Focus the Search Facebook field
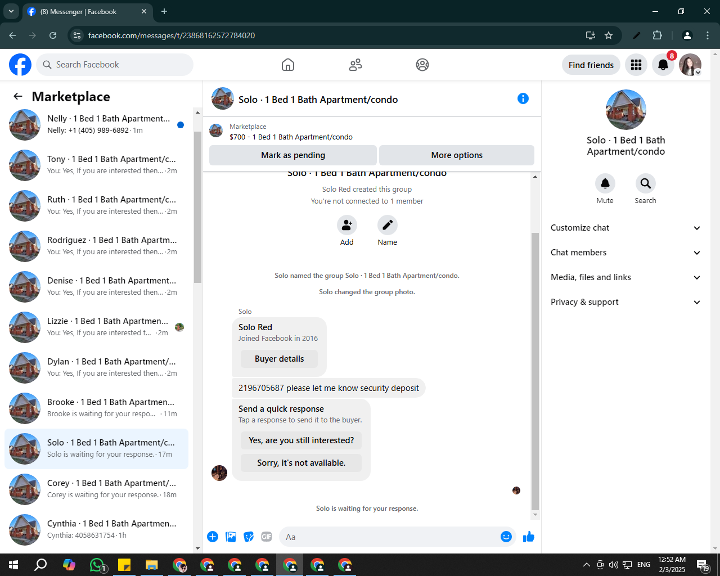The image size is (720, 576). (115, 65)
